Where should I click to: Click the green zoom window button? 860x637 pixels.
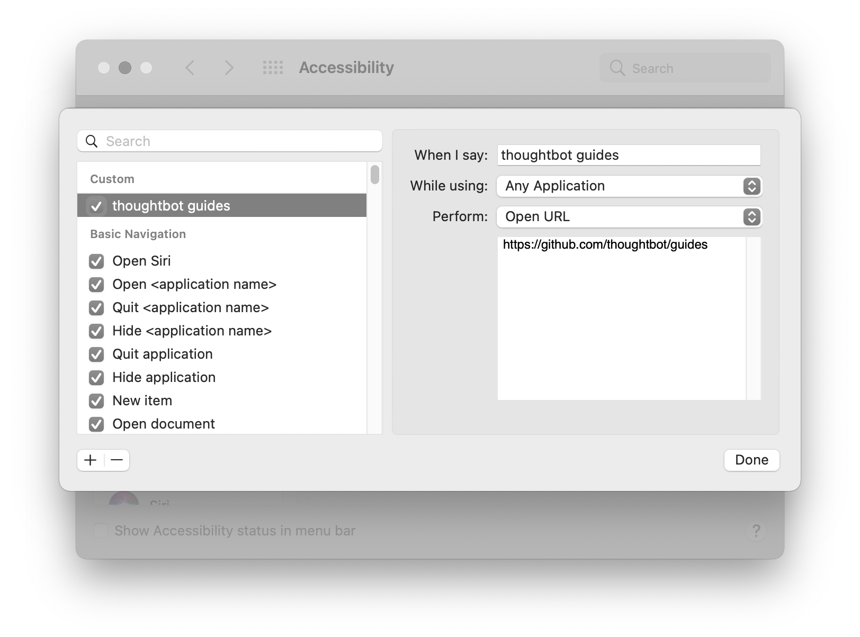click(146, 68)
